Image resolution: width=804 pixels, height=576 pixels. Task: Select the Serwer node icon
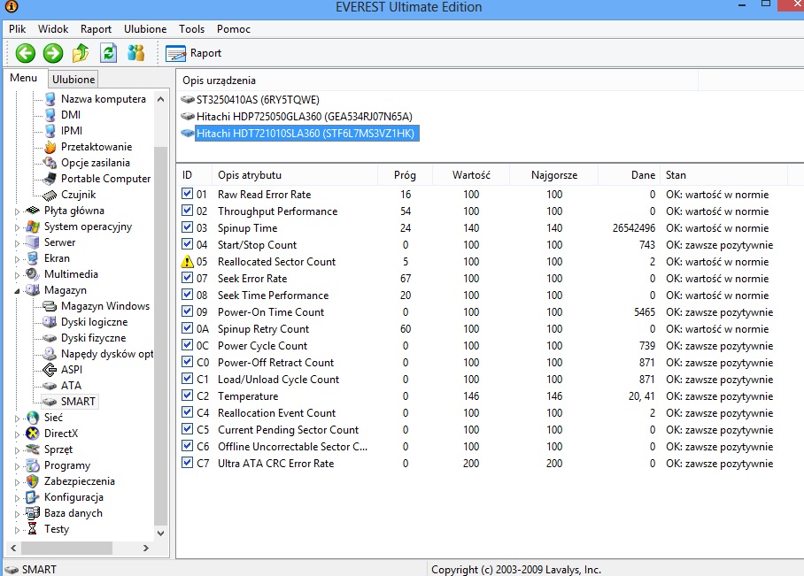click(x=33, y=242)
